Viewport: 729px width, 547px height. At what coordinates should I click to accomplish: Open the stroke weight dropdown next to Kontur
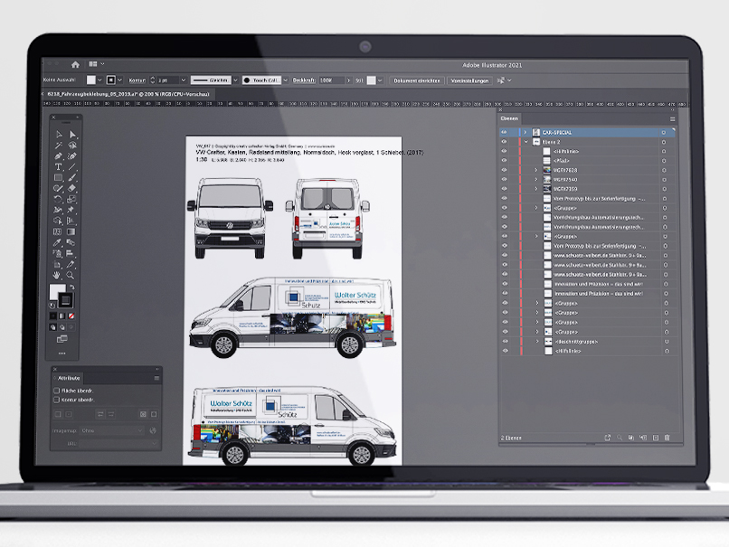tap(184, 80)
